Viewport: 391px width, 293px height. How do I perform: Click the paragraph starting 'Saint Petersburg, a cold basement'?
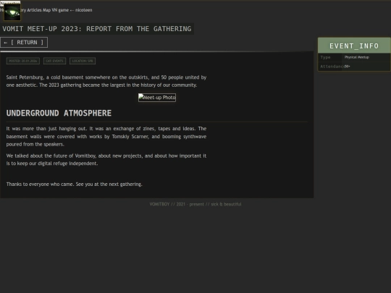(106, 81)
